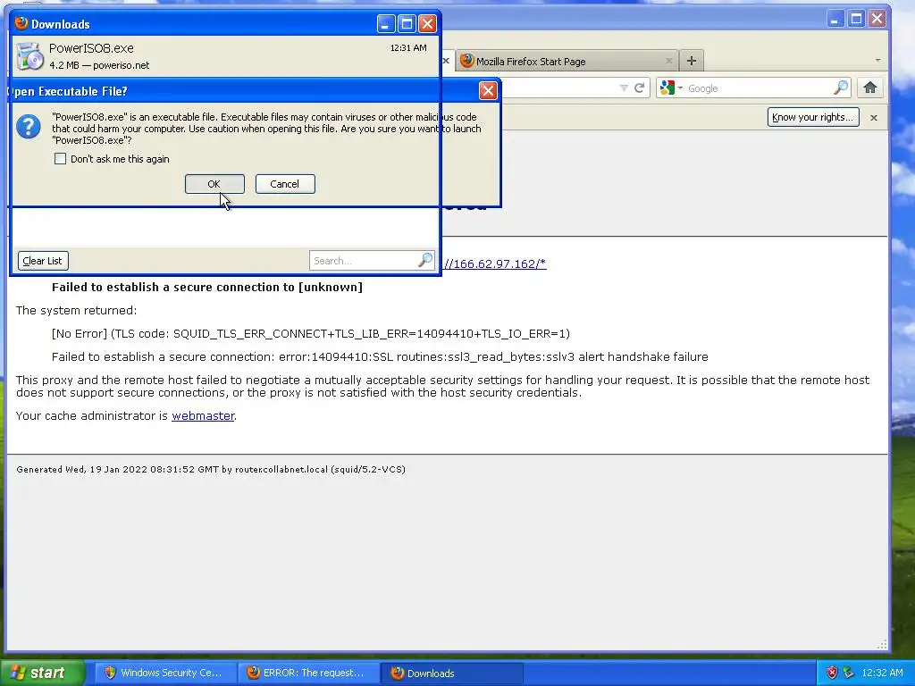Click the webmaster link
This screenshot has width=915, height=686.
point(203,416)
